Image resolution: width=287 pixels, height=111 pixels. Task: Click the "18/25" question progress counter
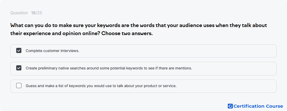point(37,13)
